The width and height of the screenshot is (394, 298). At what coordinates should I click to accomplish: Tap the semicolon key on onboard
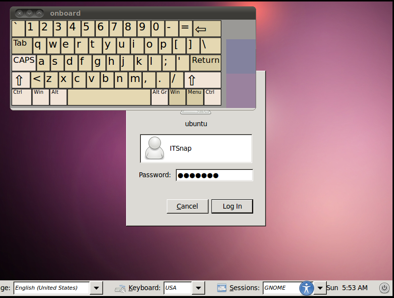click(x=169, y=63)
